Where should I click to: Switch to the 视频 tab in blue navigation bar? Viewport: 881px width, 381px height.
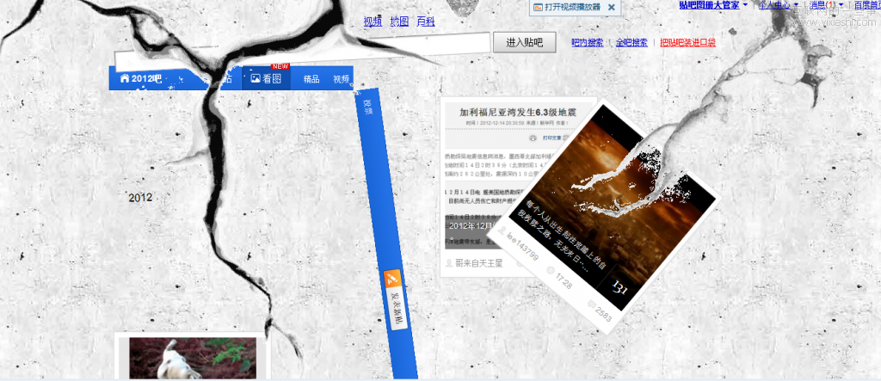tap(341, 79)
